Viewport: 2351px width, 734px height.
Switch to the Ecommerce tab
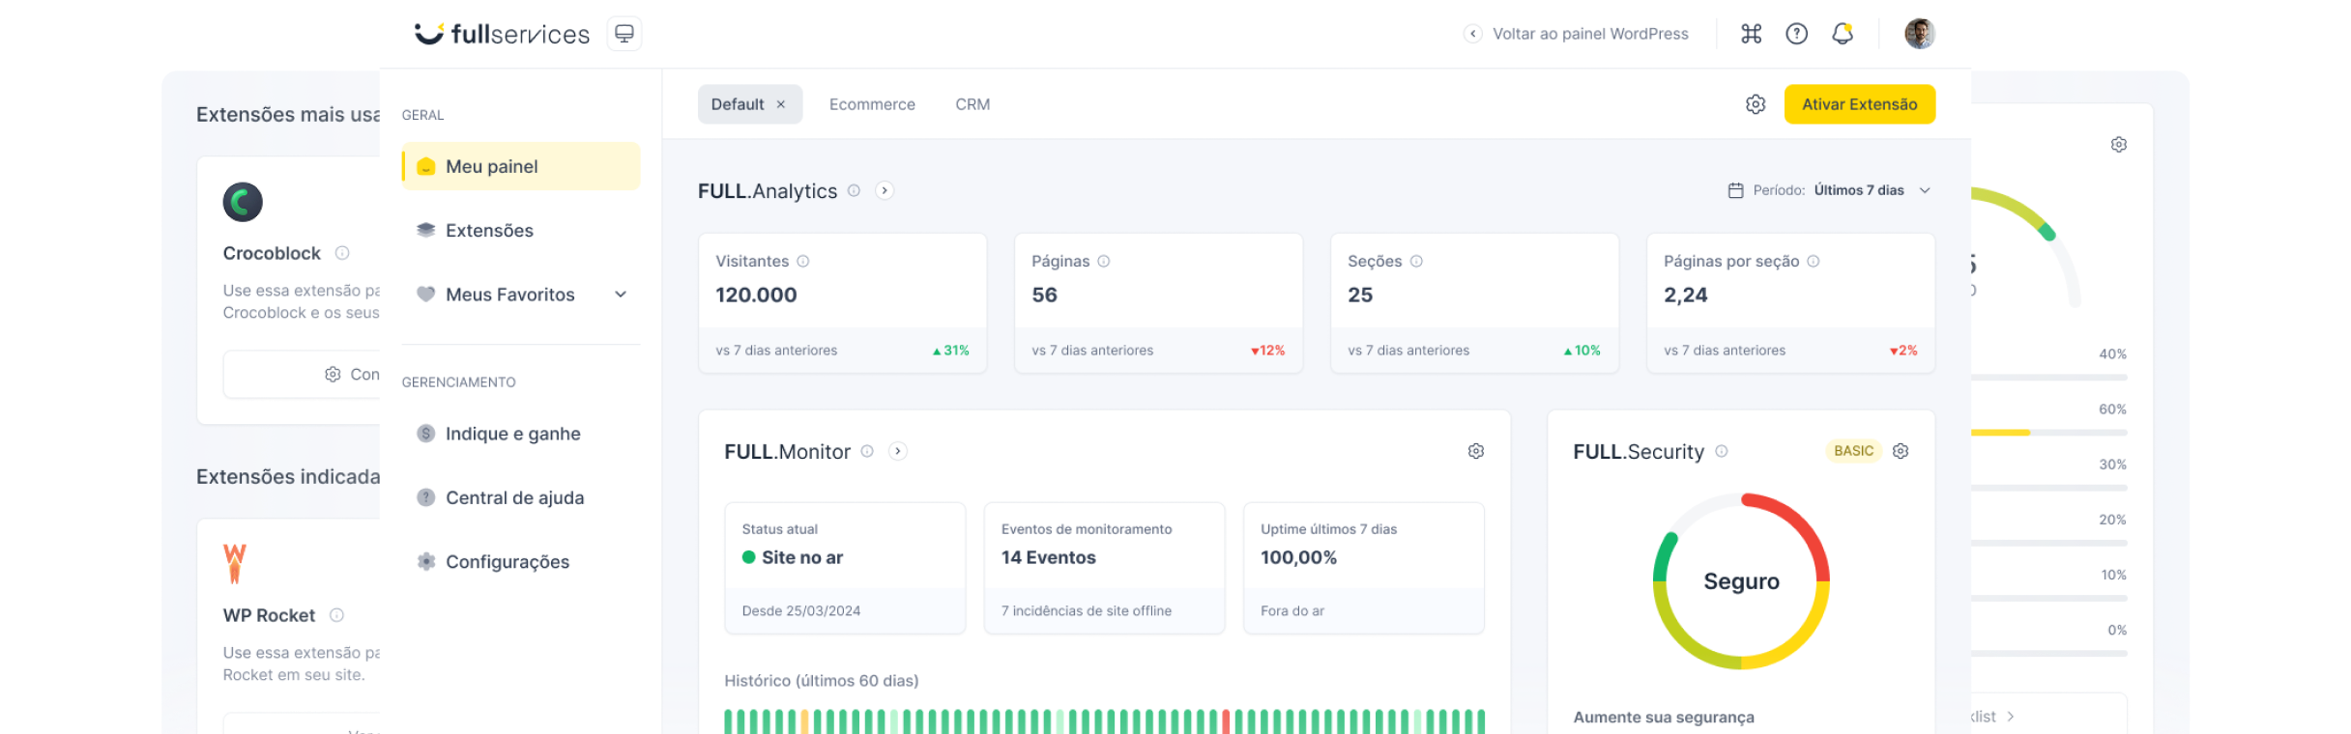point(872,104)
